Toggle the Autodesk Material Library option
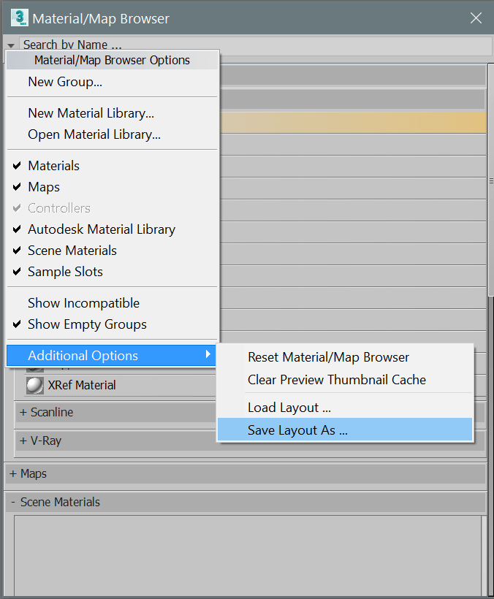Viewport: 494px width, 599px height. click(113, 229)
